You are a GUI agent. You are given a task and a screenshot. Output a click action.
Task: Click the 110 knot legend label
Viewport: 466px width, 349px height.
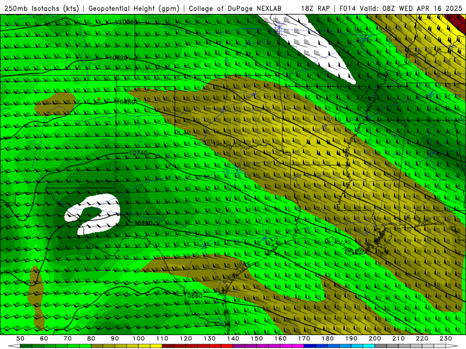(163, 339)
